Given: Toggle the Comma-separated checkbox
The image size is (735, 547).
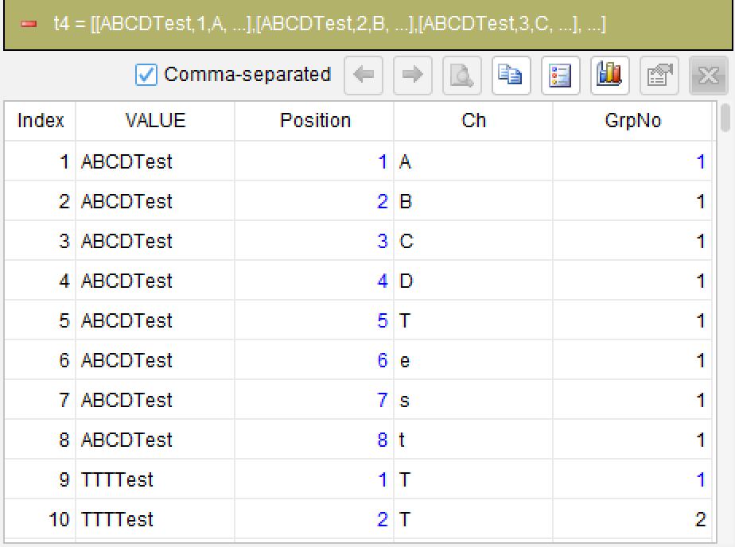Looking at the screenshot, I should pyautogui.click(x=146, y=75).
